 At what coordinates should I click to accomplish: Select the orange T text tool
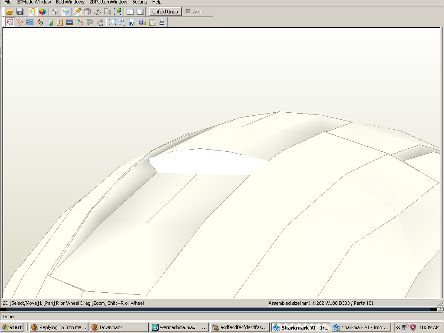coord(60,22)
